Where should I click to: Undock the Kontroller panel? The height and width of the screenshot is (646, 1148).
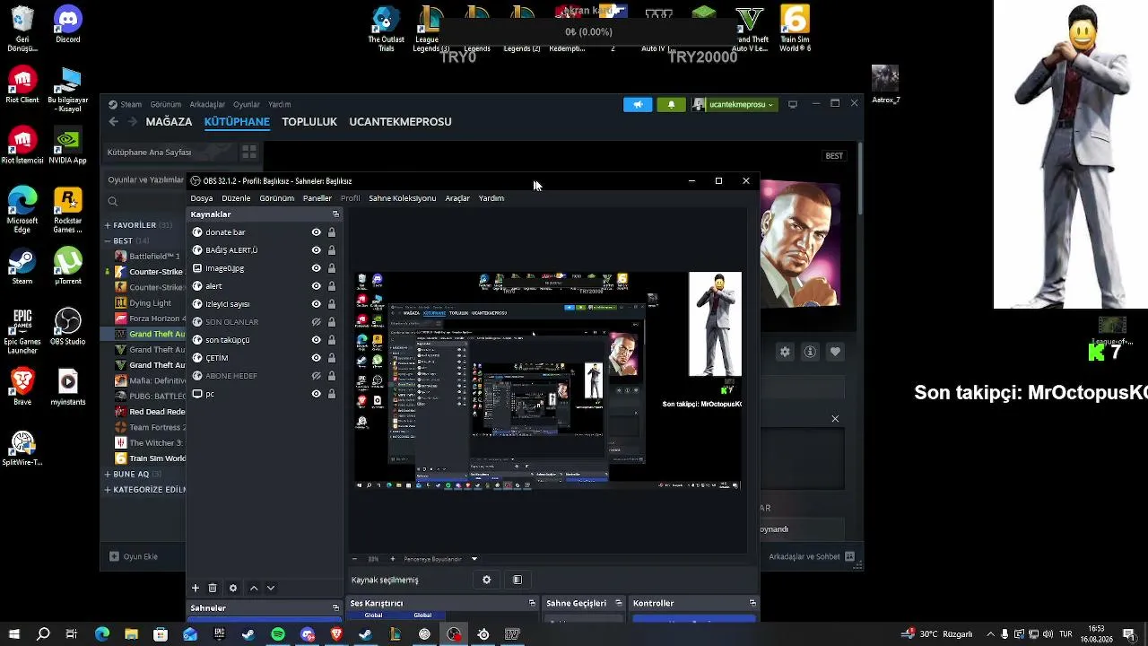[x=752, y=603]
